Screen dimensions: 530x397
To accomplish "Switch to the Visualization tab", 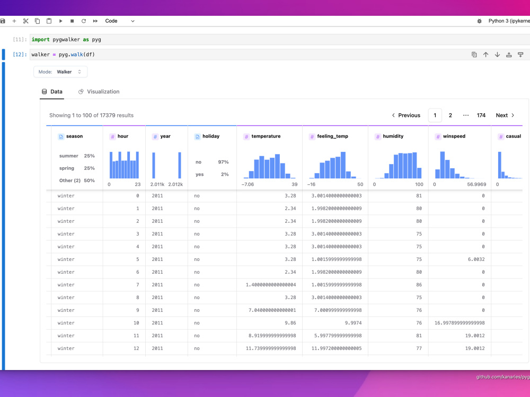I will coord(99,92).
